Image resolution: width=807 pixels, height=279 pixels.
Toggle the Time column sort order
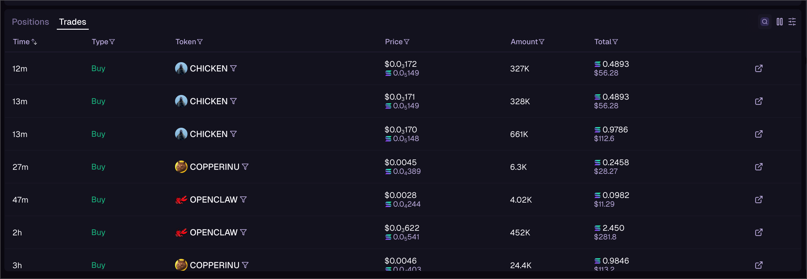pos(34,42)
